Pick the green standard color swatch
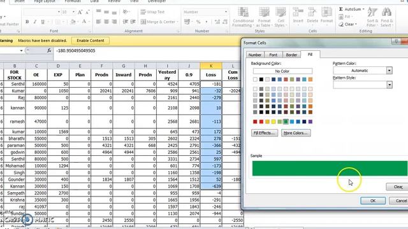Screen dimensions: 408x229 (286, 121)
